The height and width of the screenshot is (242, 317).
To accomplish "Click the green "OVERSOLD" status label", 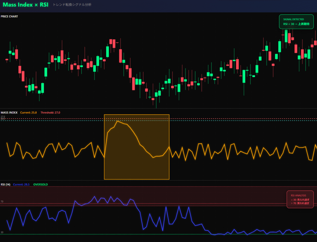I will [x=41, y=185].
